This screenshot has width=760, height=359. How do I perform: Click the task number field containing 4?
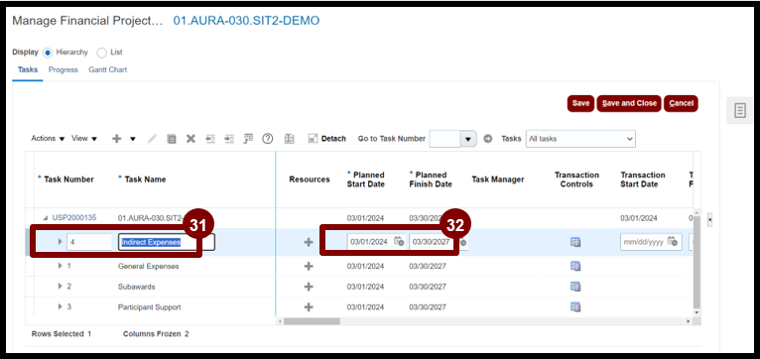(x=89, y=242)
